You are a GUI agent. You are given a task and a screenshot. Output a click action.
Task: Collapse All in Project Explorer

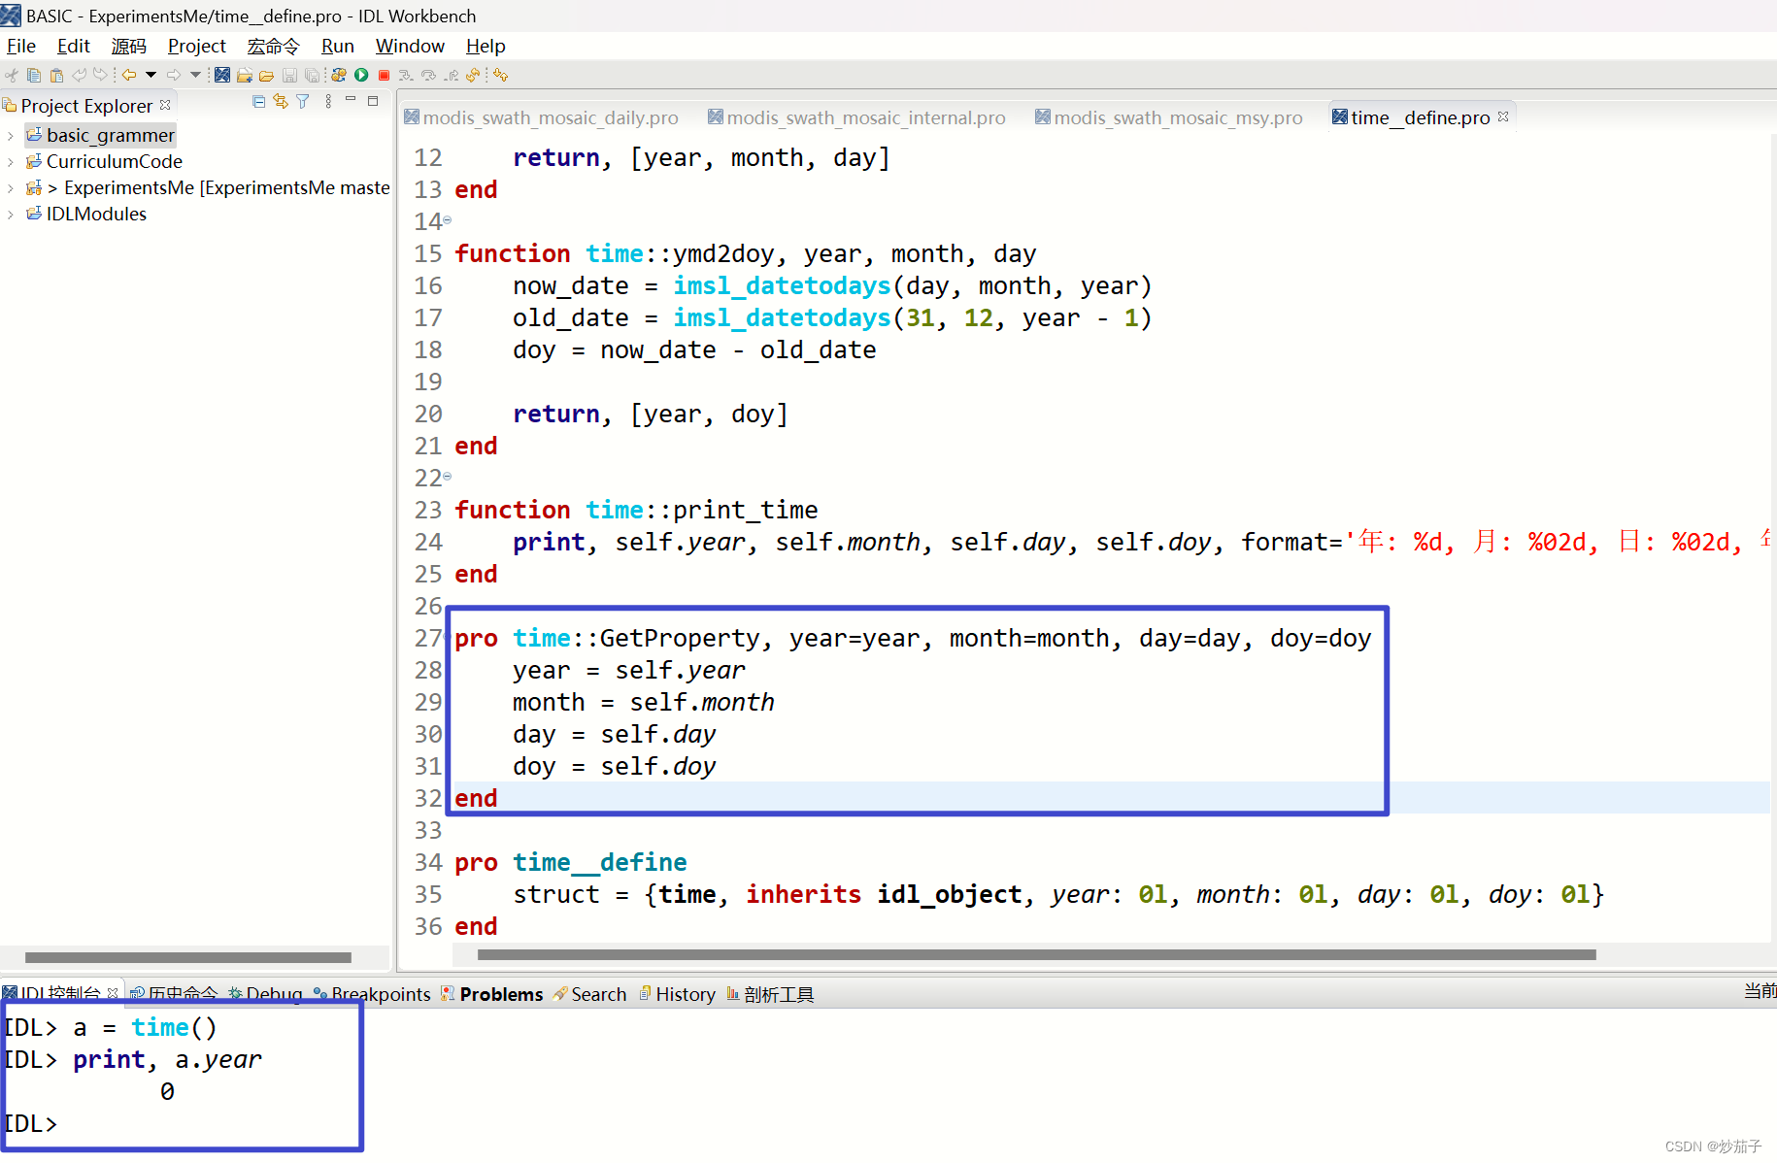click(258, 101)
